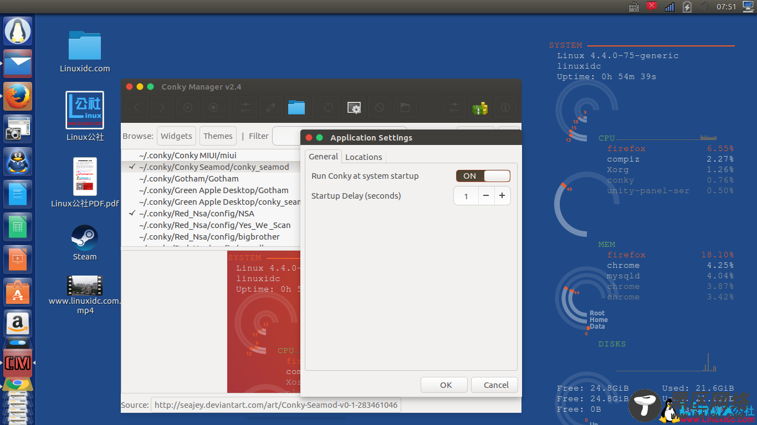This screenshot has width=757, height=425.
Task: Open QQ penguin app in the launcher
Action: (18, 162)
